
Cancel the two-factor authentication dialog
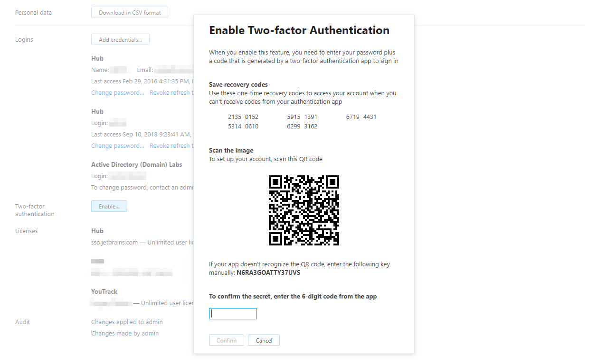pyautogui.click(x=264, y=340)
